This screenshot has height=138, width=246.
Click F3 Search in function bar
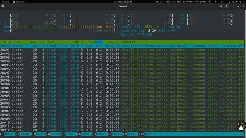(x=38, y=134)
